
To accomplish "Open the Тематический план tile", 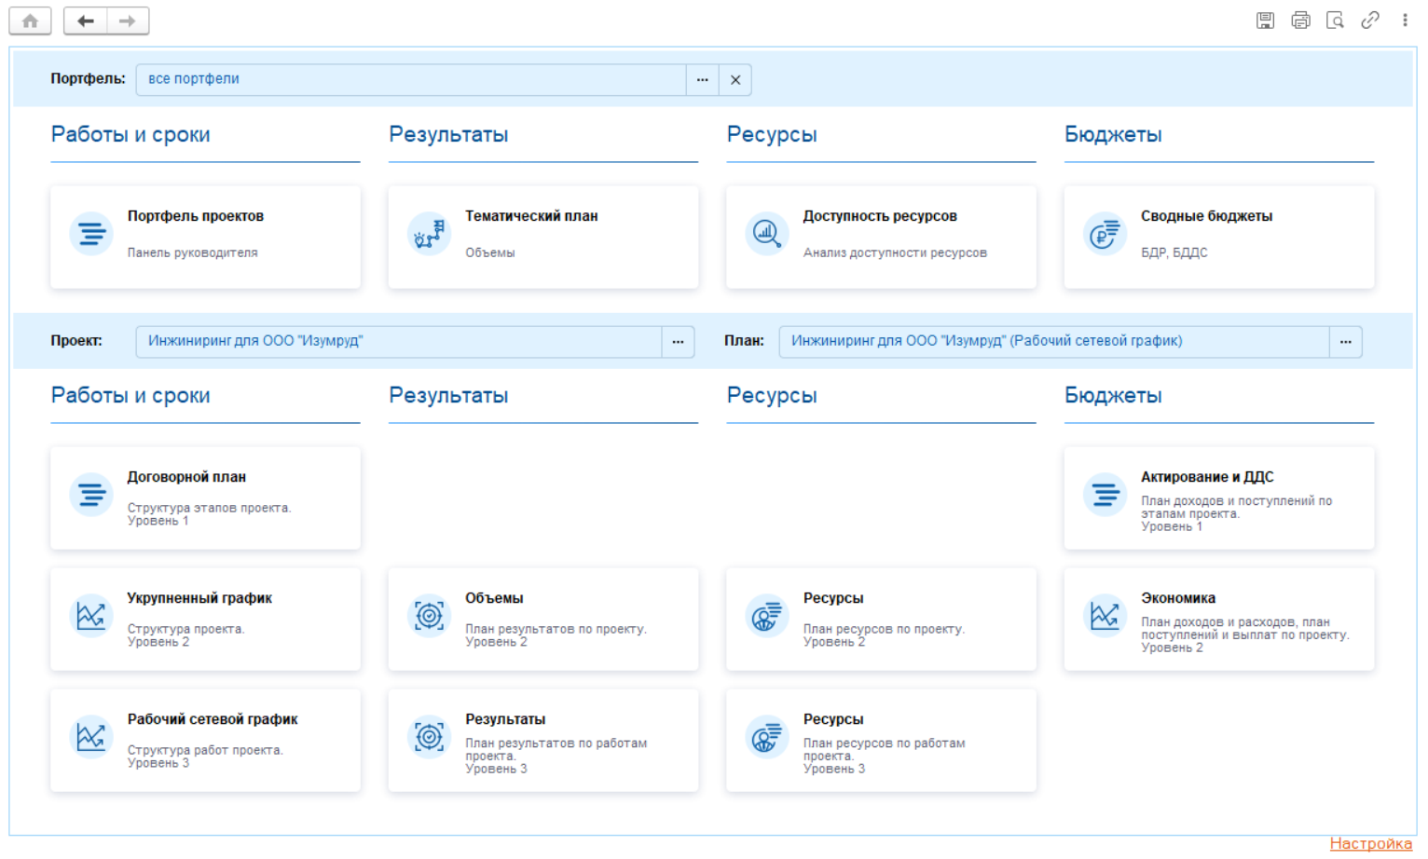I will 542,237.
